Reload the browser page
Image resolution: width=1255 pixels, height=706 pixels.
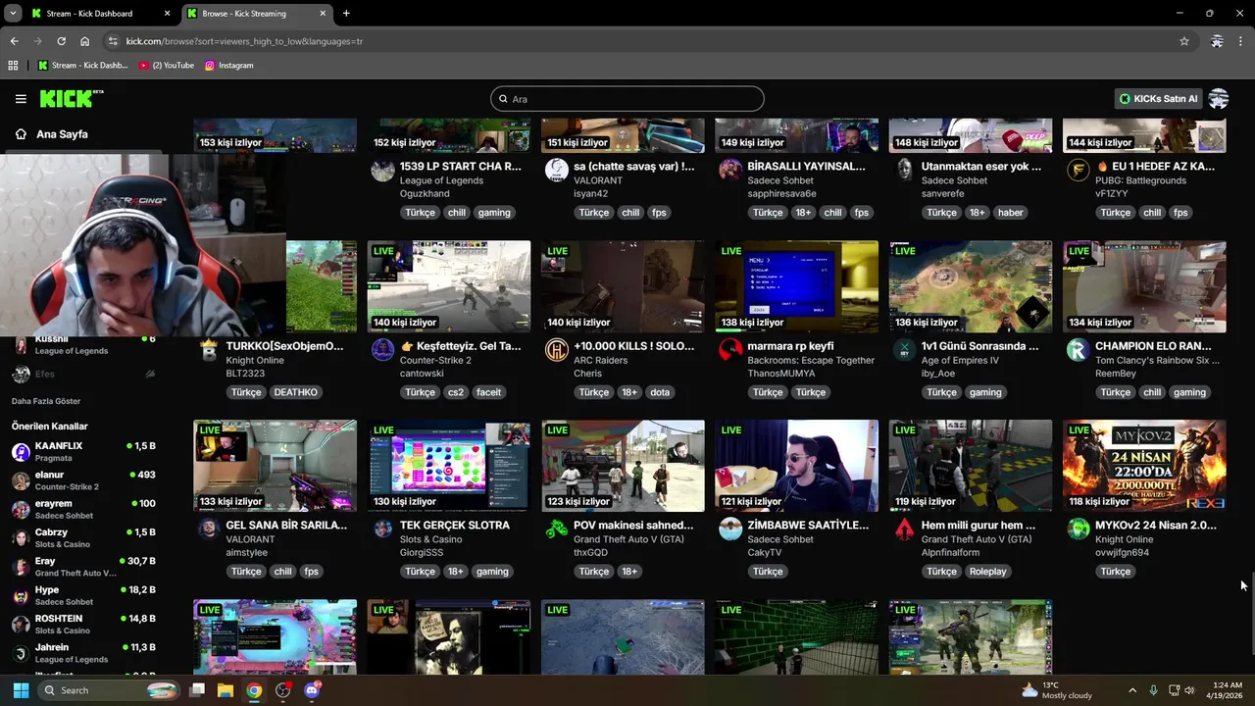(61, 41)
